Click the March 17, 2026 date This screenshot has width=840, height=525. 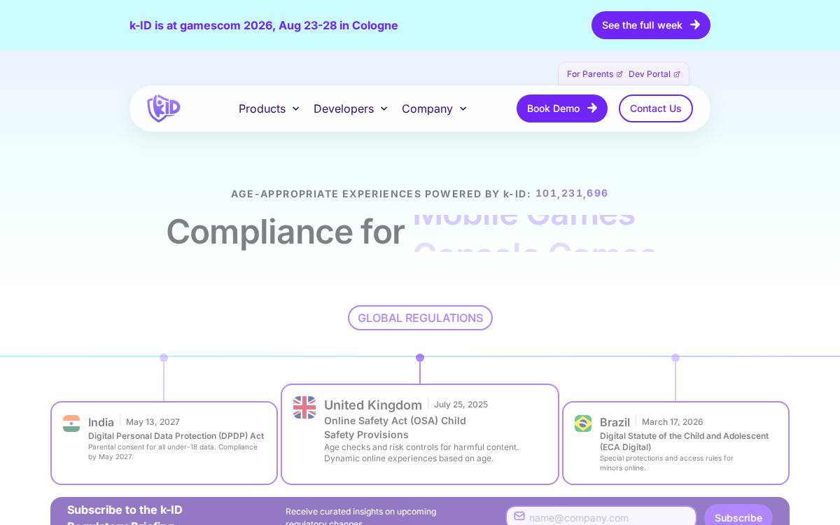(x=672, y=422)
